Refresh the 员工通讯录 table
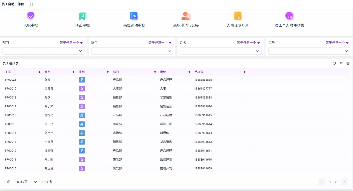353x191 pixels. point(334,63)
